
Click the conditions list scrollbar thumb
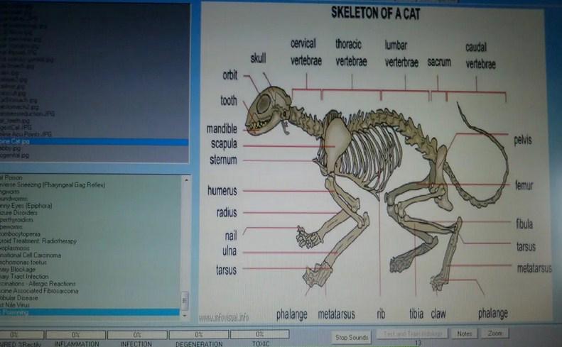(x=186, y=298)
